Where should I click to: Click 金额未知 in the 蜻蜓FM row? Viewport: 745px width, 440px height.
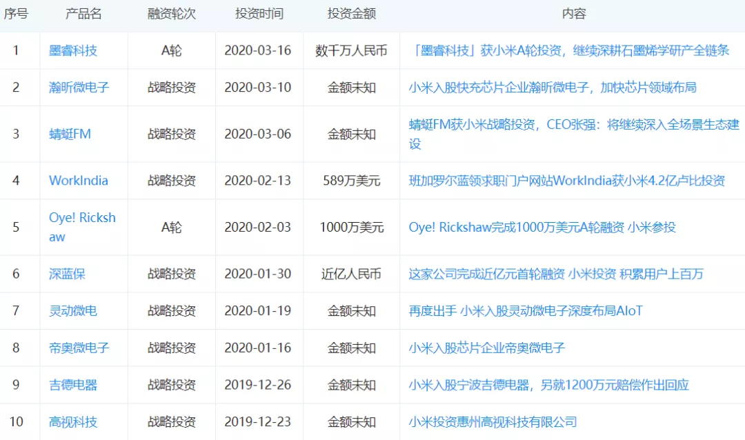coord(352,134)
